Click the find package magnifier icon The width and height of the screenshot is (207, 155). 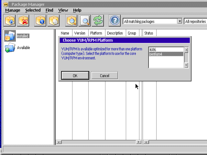[x=71, y=21]
